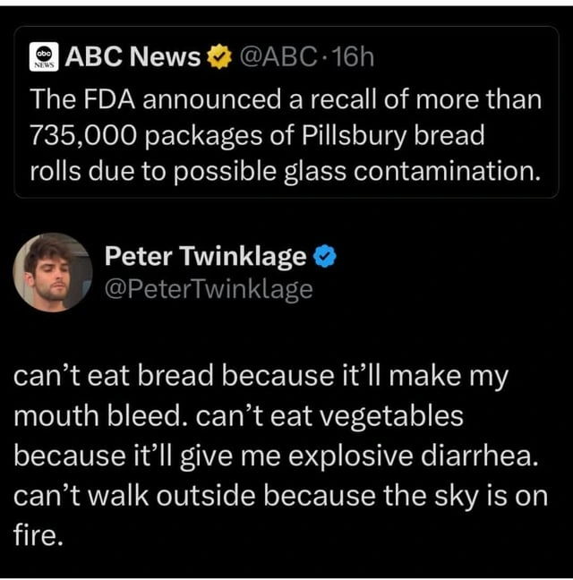
Task: Click the word "vegetables" in the tweet
Action: click(391, 416)
